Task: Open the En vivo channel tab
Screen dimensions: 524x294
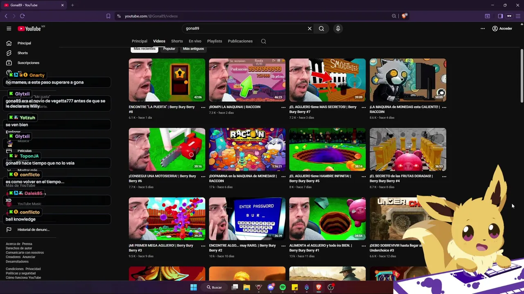Action: [x=195, y=41]
